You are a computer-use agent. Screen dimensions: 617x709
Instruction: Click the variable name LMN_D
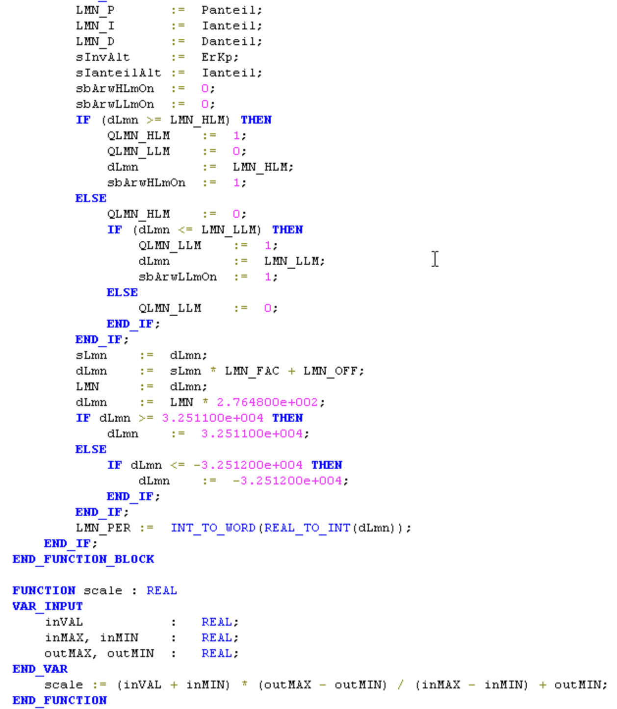point(95,41)
